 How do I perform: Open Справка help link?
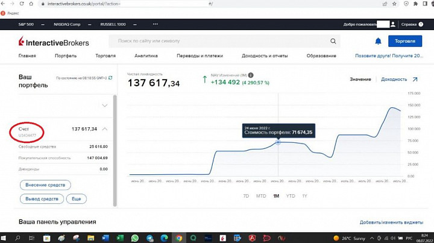[409, 24]
